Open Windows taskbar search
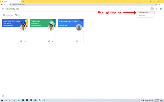 (6, 100)
